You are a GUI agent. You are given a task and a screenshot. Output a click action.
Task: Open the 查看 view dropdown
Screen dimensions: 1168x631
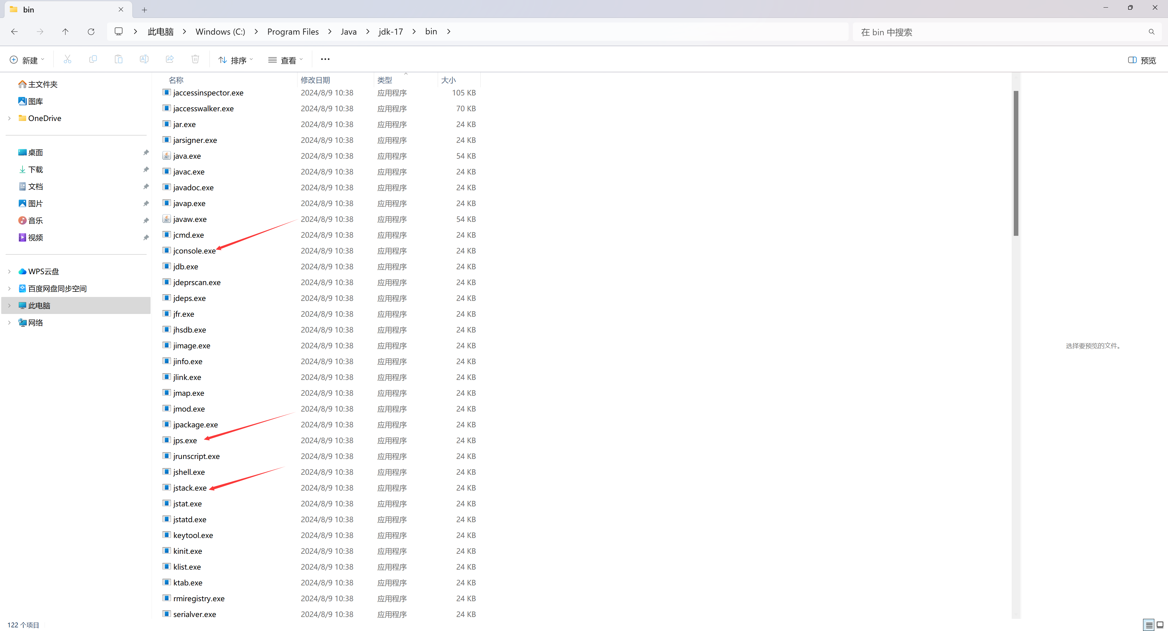click(285, 60)
